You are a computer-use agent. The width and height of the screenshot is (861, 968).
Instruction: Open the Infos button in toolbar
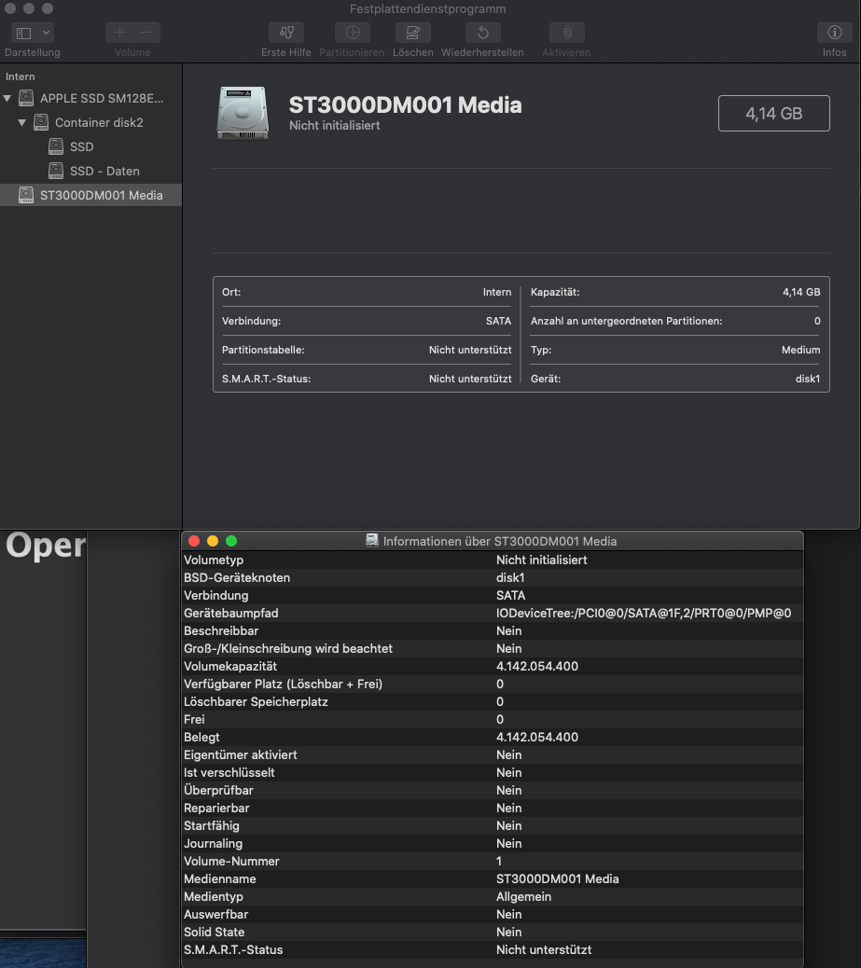click(834, 33)
